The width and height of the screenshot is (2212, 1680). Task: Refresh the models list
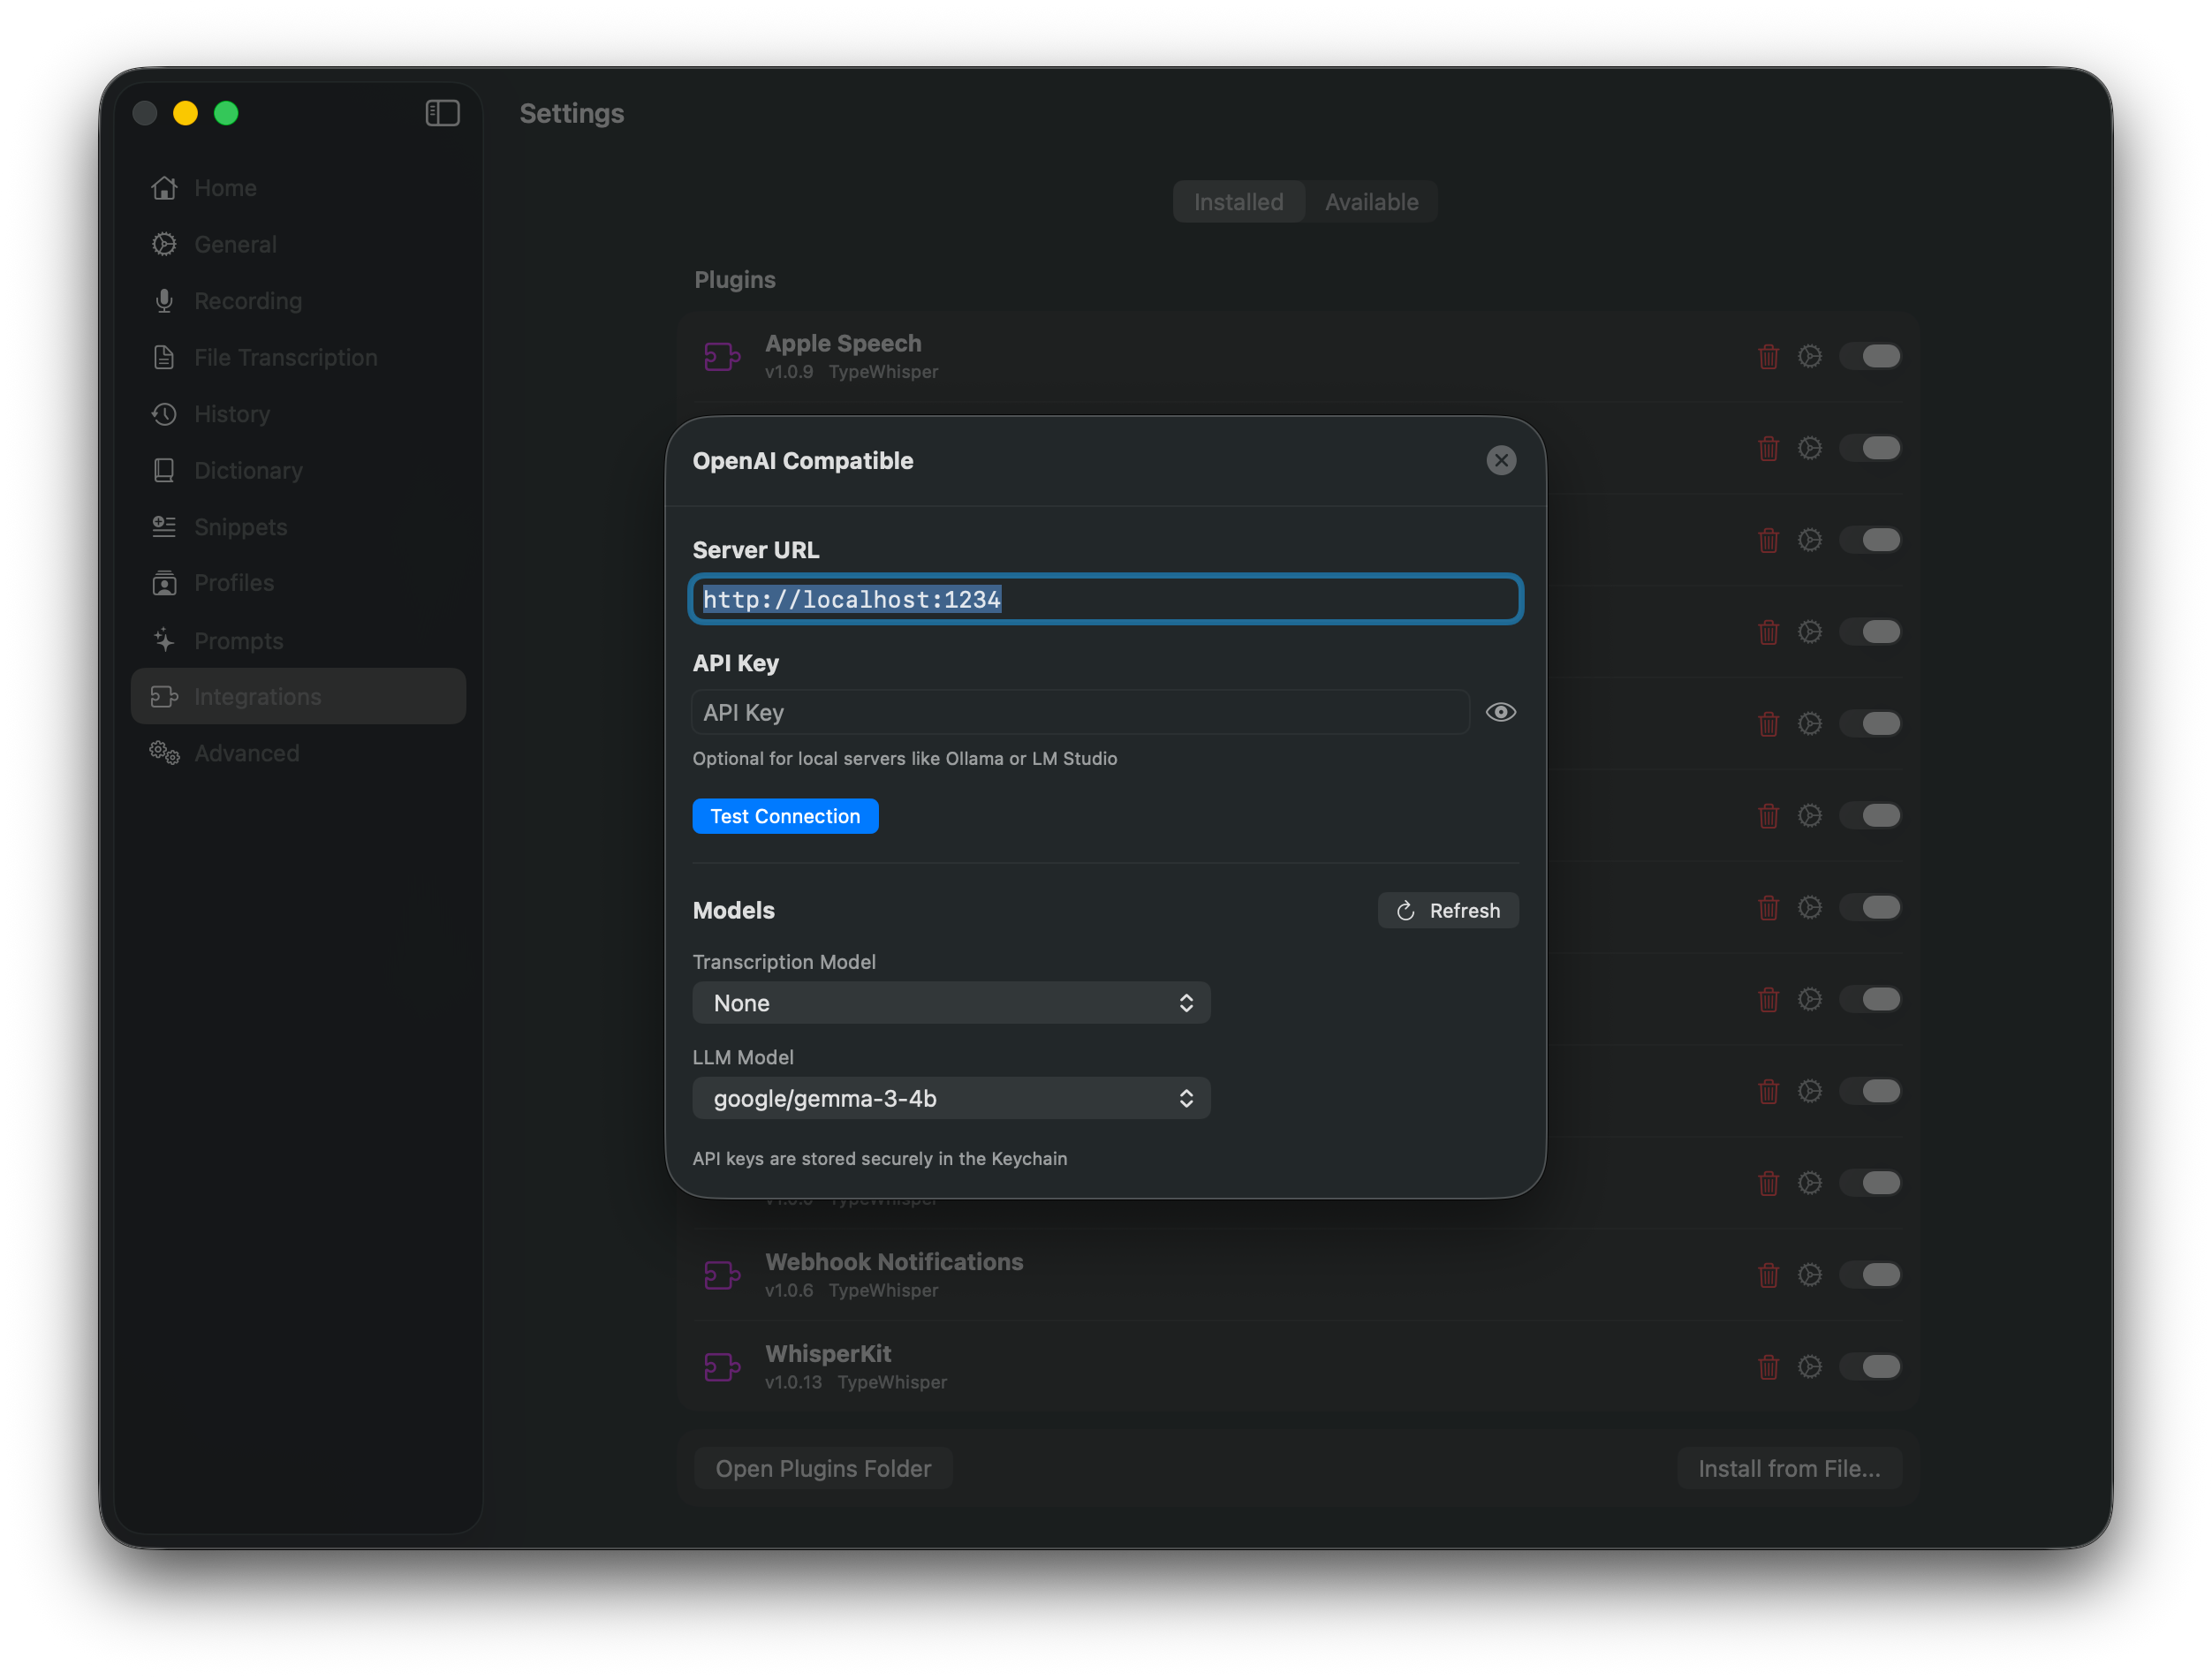coord(1447,910)
